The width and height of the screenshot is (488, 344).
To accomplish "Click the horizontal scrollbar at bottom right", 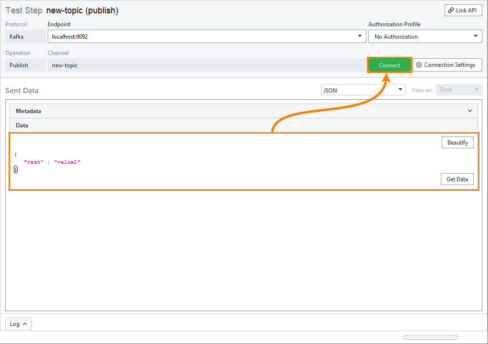I will point(430,337).
